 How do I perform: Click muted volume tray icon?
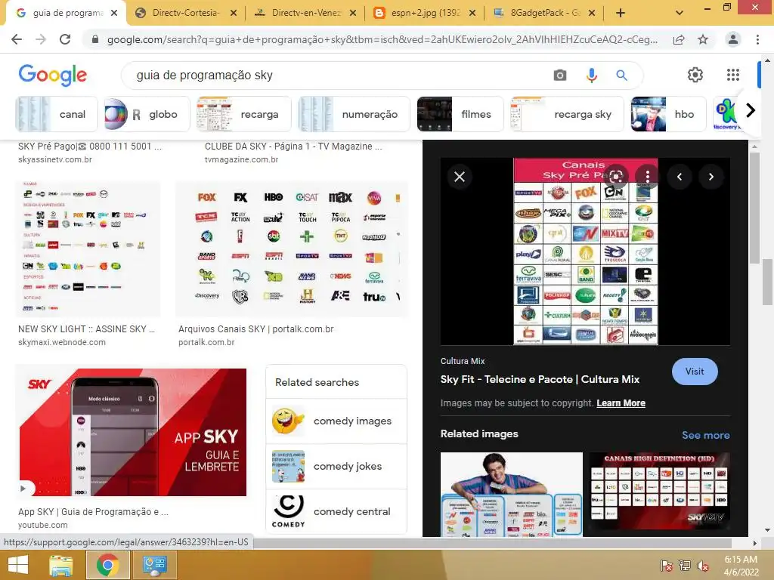(702, 566)
